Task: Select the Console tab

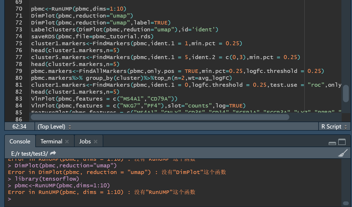Action: coord(20,141)
